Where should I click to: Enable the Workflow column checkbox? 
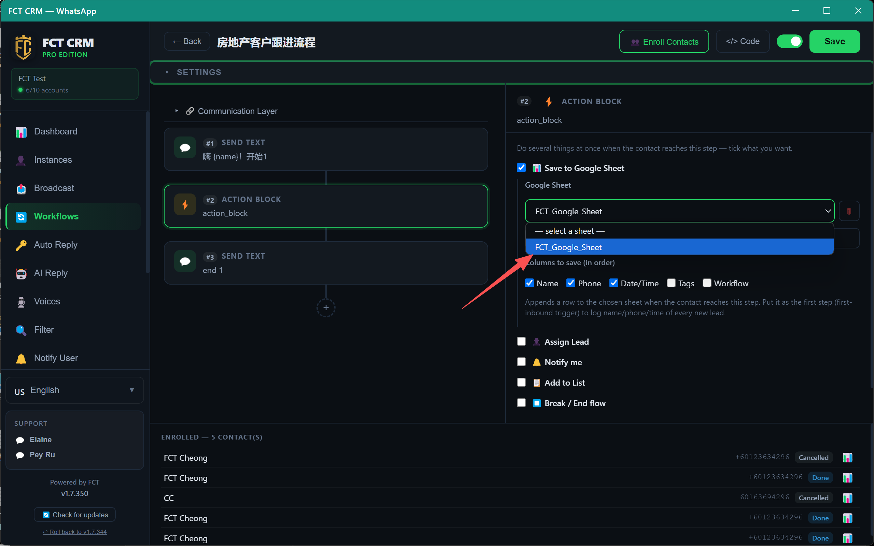[x=707, y=283]
